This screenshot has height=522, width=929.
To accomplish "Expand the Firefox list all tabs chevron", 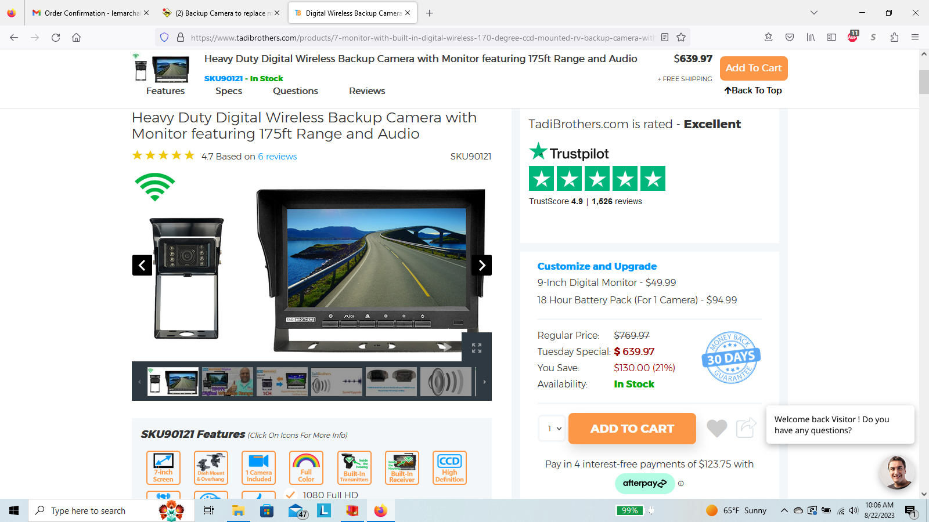I will pos(814,13).
